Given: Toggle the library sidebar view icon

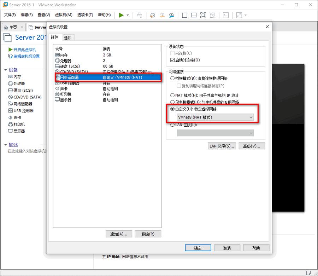Looking at the screenshot, I should click(x=184, y=15).
